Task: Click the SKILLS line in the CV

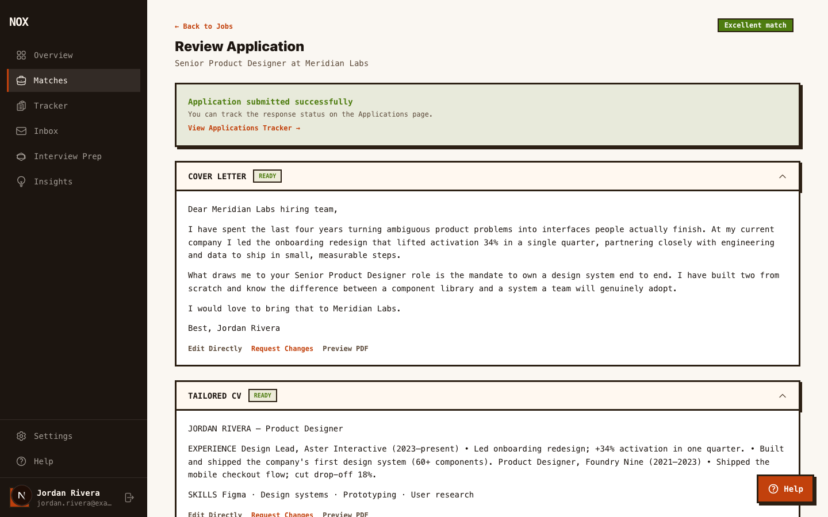Action: pos(331,495)
